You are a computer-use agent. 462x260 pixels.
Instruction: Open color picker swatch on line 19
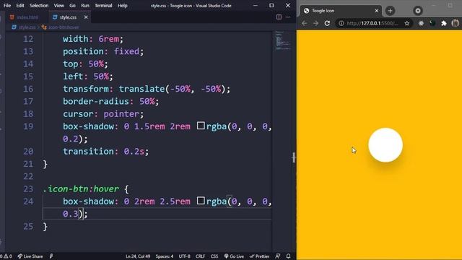[x=201, y=126]
